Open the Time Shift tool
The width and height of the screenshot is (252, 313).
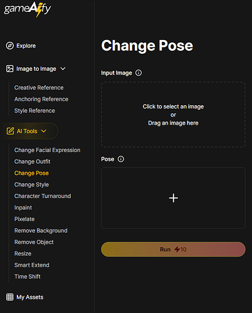tap(28, 277)
